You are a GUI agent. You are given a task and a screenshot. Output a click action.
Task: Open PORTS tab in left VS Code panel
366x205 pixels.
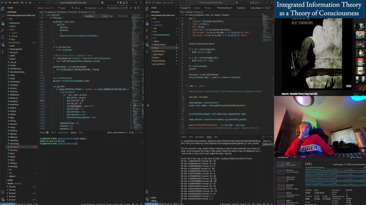point(81,132)
